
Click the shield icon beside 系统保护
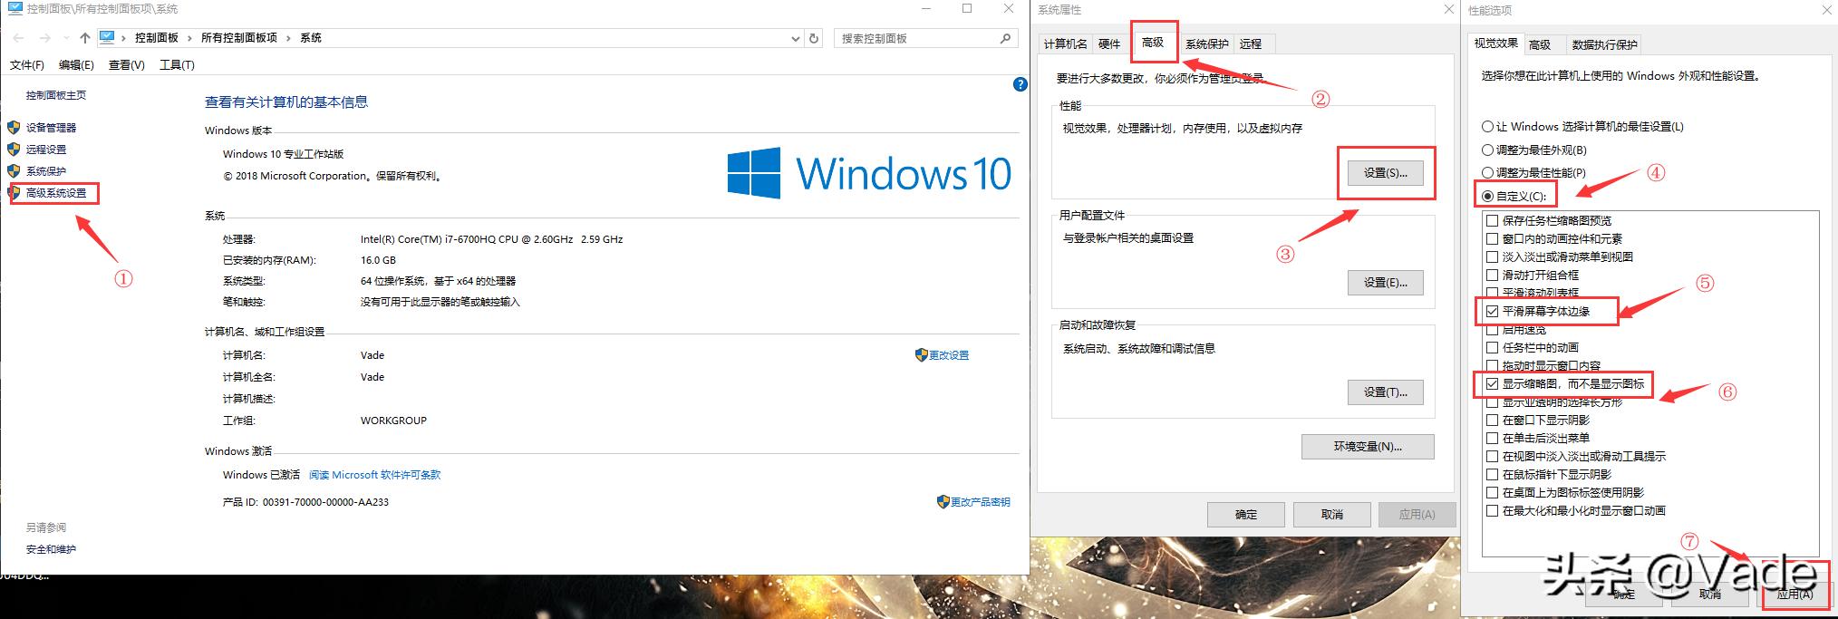(x=14, y=171)
